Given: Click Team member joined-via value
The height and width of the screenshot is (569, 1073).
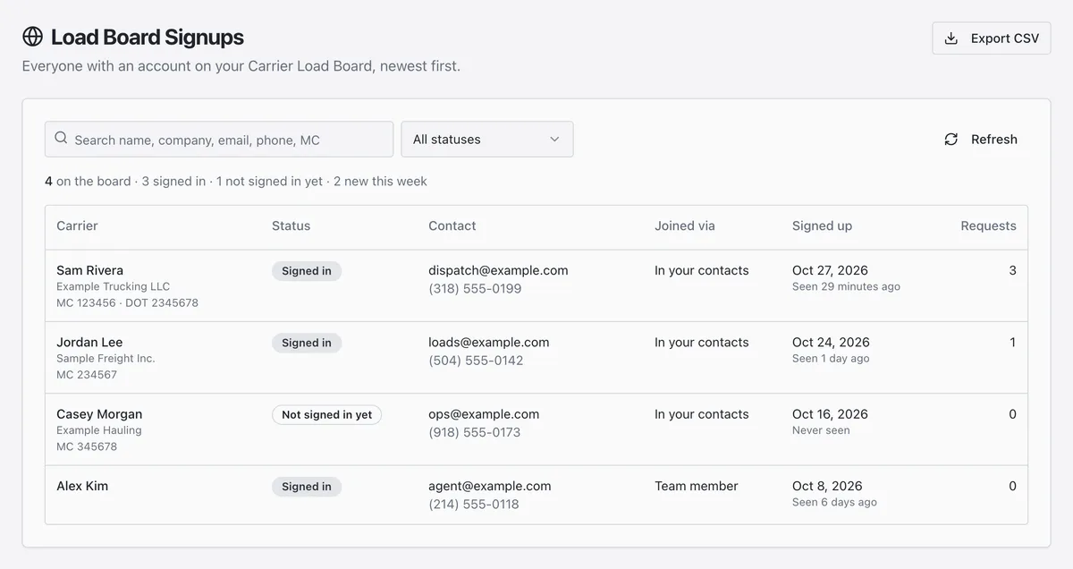Looking at the screenshot, I should [x=697, y=487].
